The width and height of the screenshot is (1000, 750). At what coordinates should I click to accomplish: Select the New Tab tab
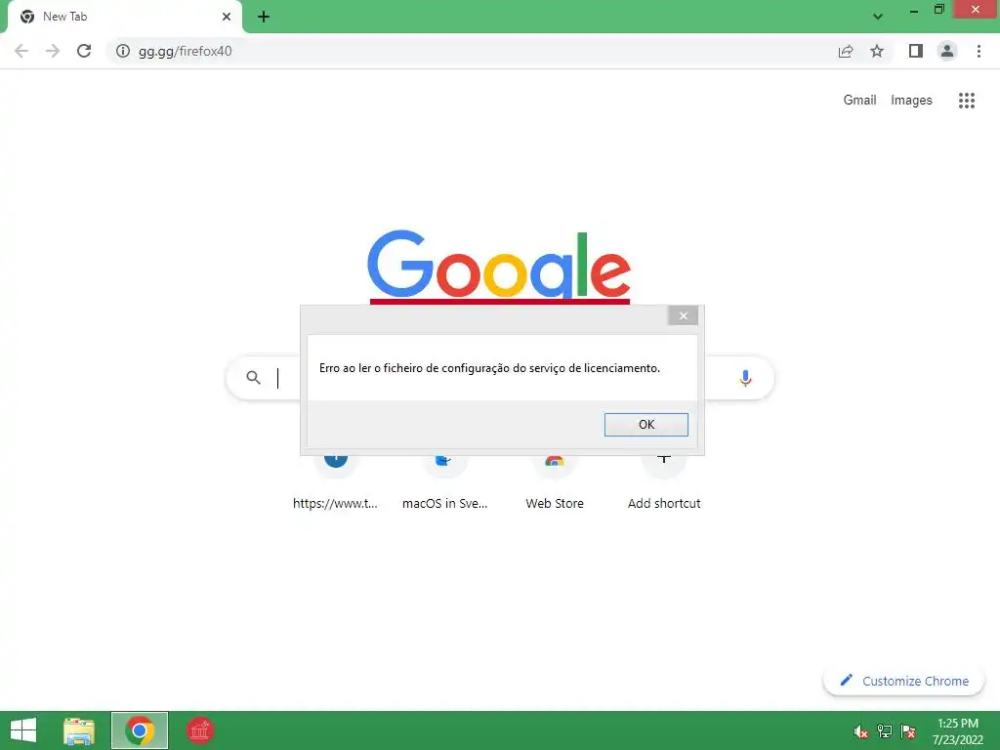124,17
